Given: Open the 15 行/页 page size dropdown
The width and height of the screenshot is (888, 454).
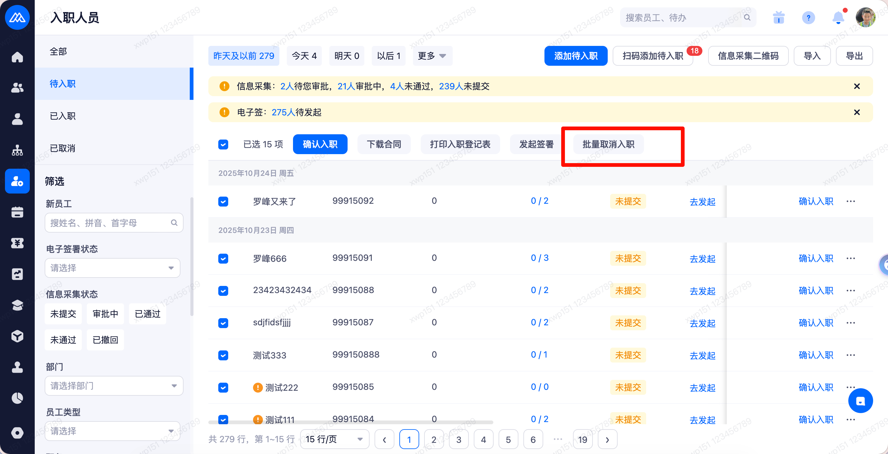Looking at the screenshot, I should [x=334, y=439].
